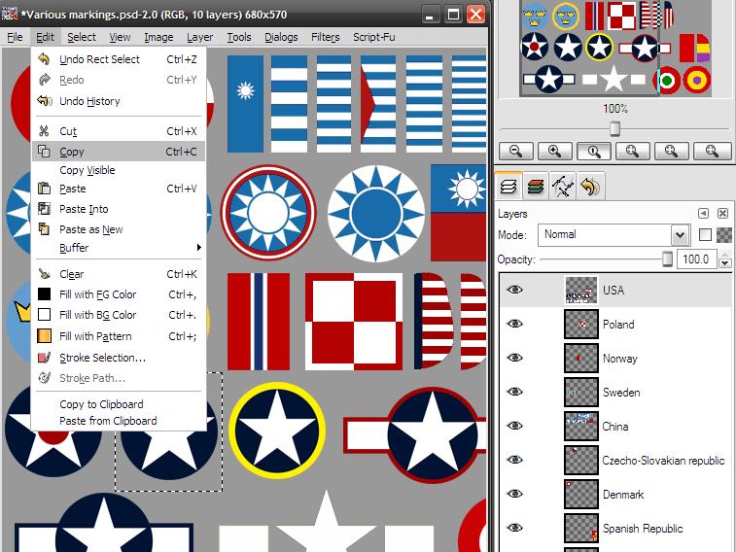Click the scissors Cut icon
Image resolution: width=736 pixels, height=552 pixels.
coord(44,131)
